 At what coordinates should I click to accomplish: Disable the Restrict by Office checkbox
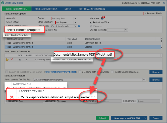pyautogui.click(x=91, y=22)
